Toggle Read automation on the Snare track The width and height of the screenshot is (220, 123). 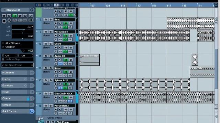[x=66, y=47]
